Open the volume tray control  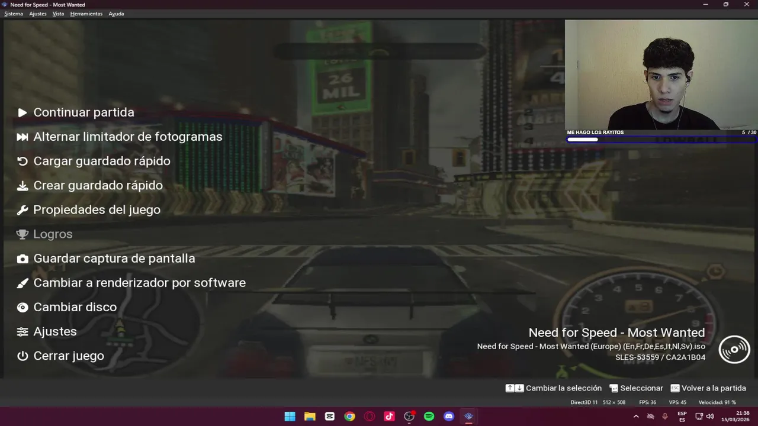[710, 417]
